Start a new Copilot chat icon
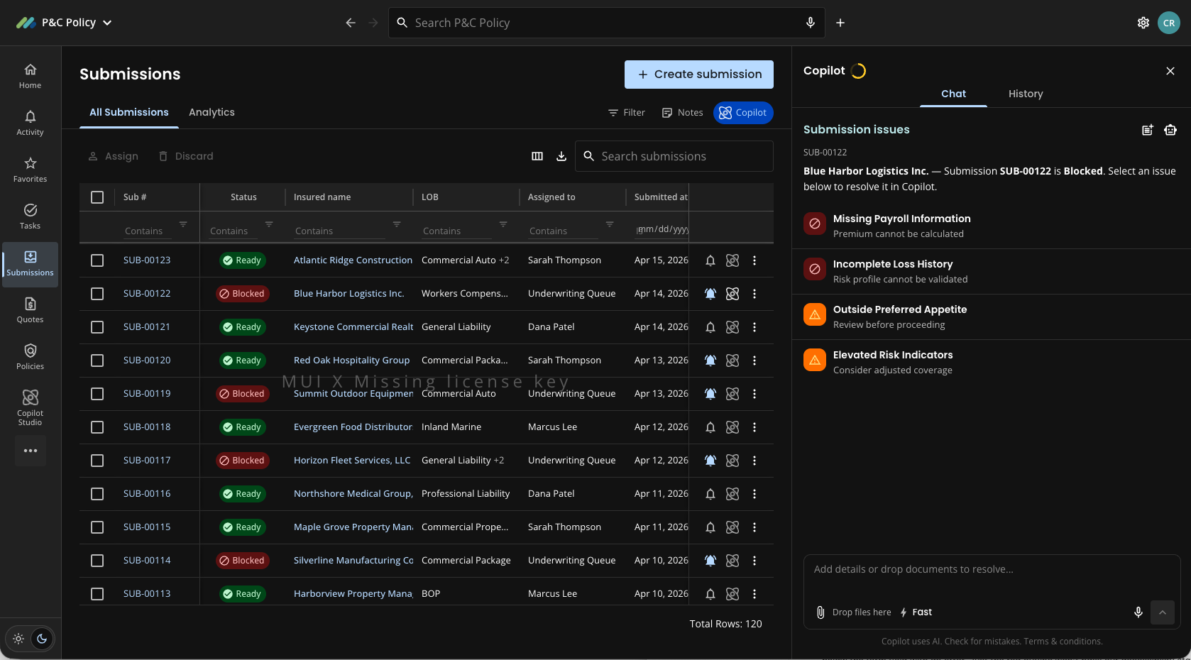Image resolution: width=1191 pixels, height=660 pixels. [x=1147, y=130]
